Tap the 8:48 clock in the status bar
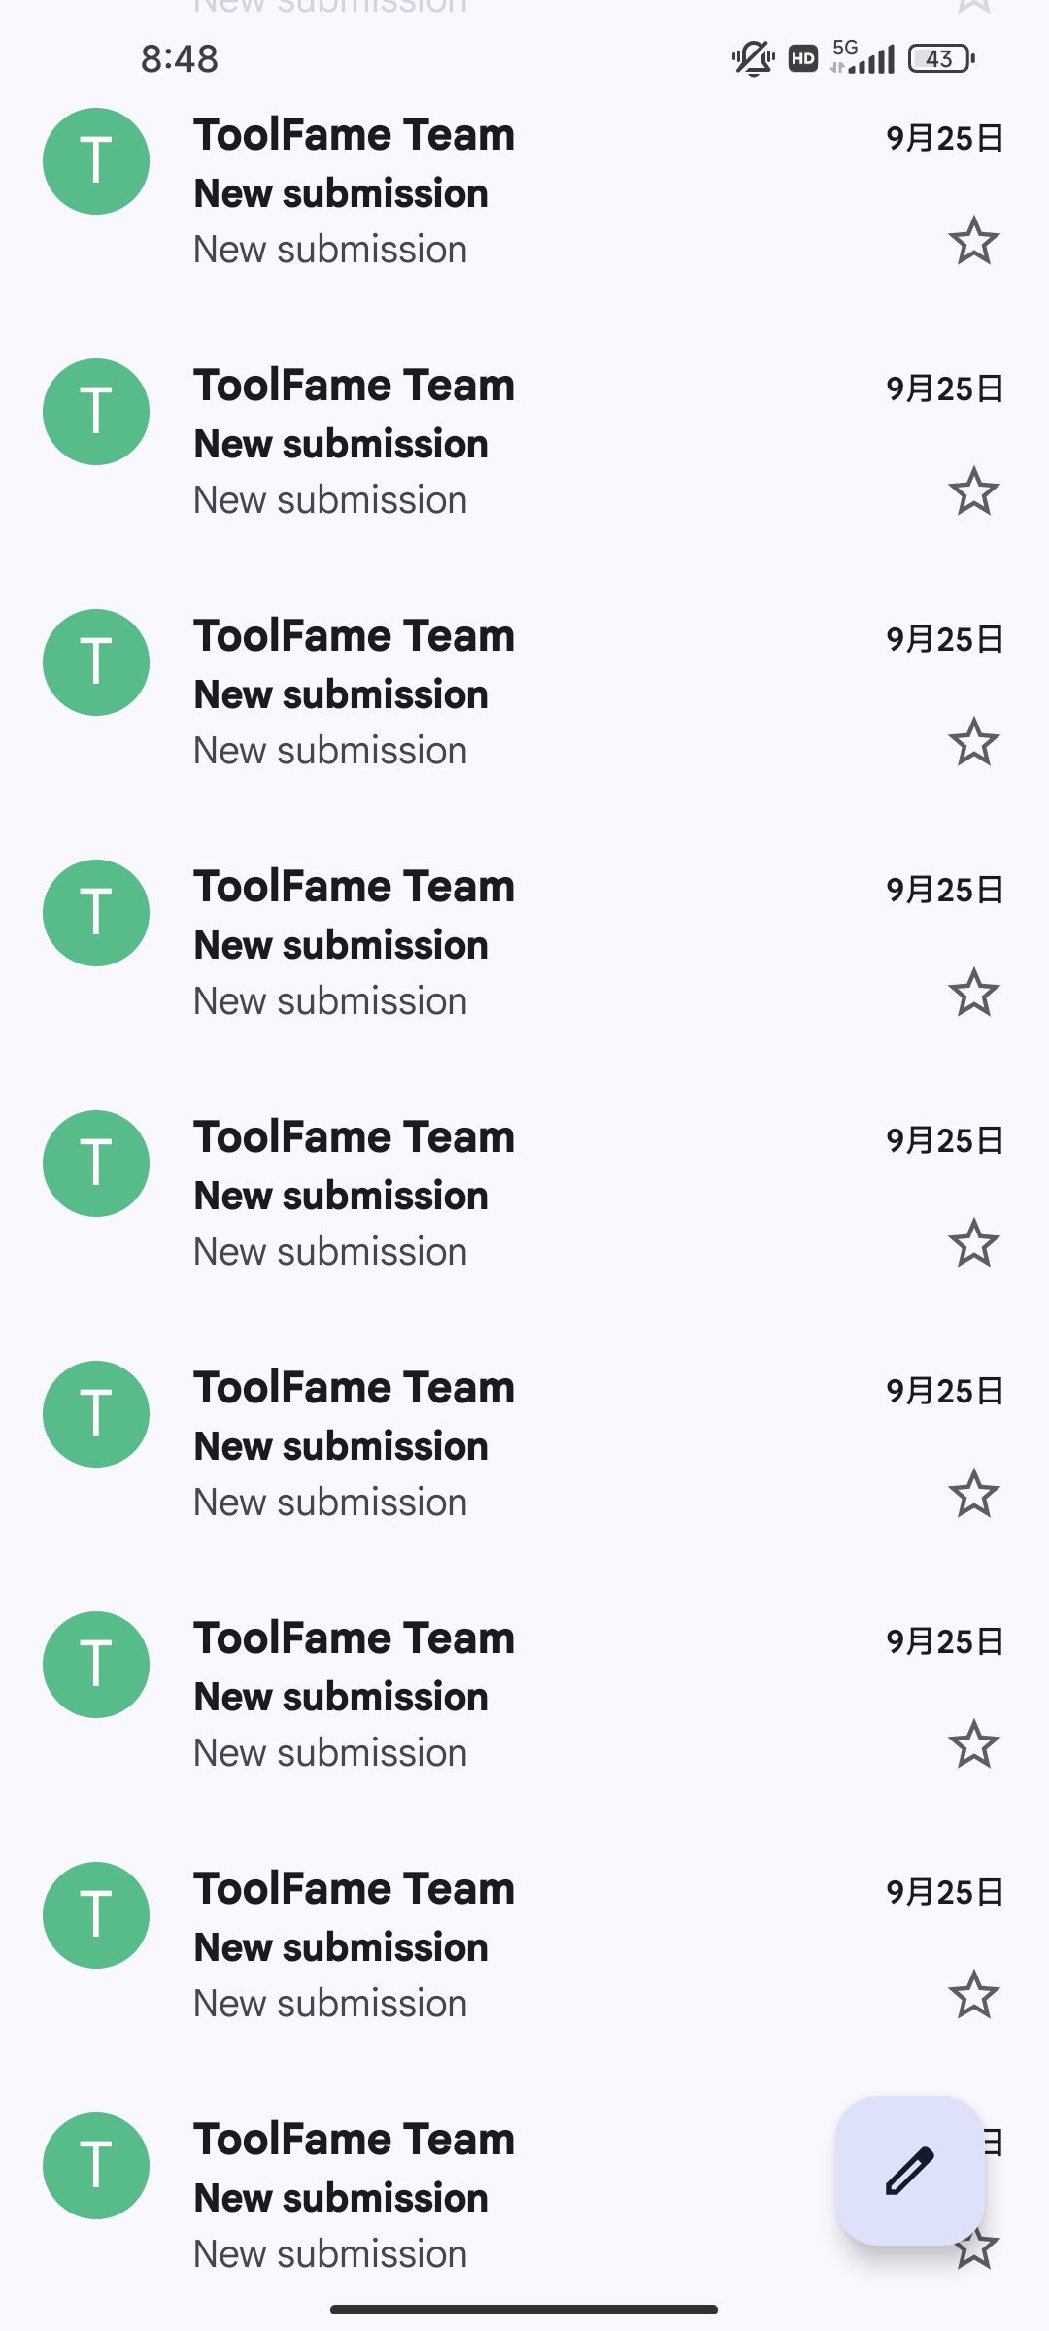Screen dimensions: 1049x2331 tap(180, 59)
